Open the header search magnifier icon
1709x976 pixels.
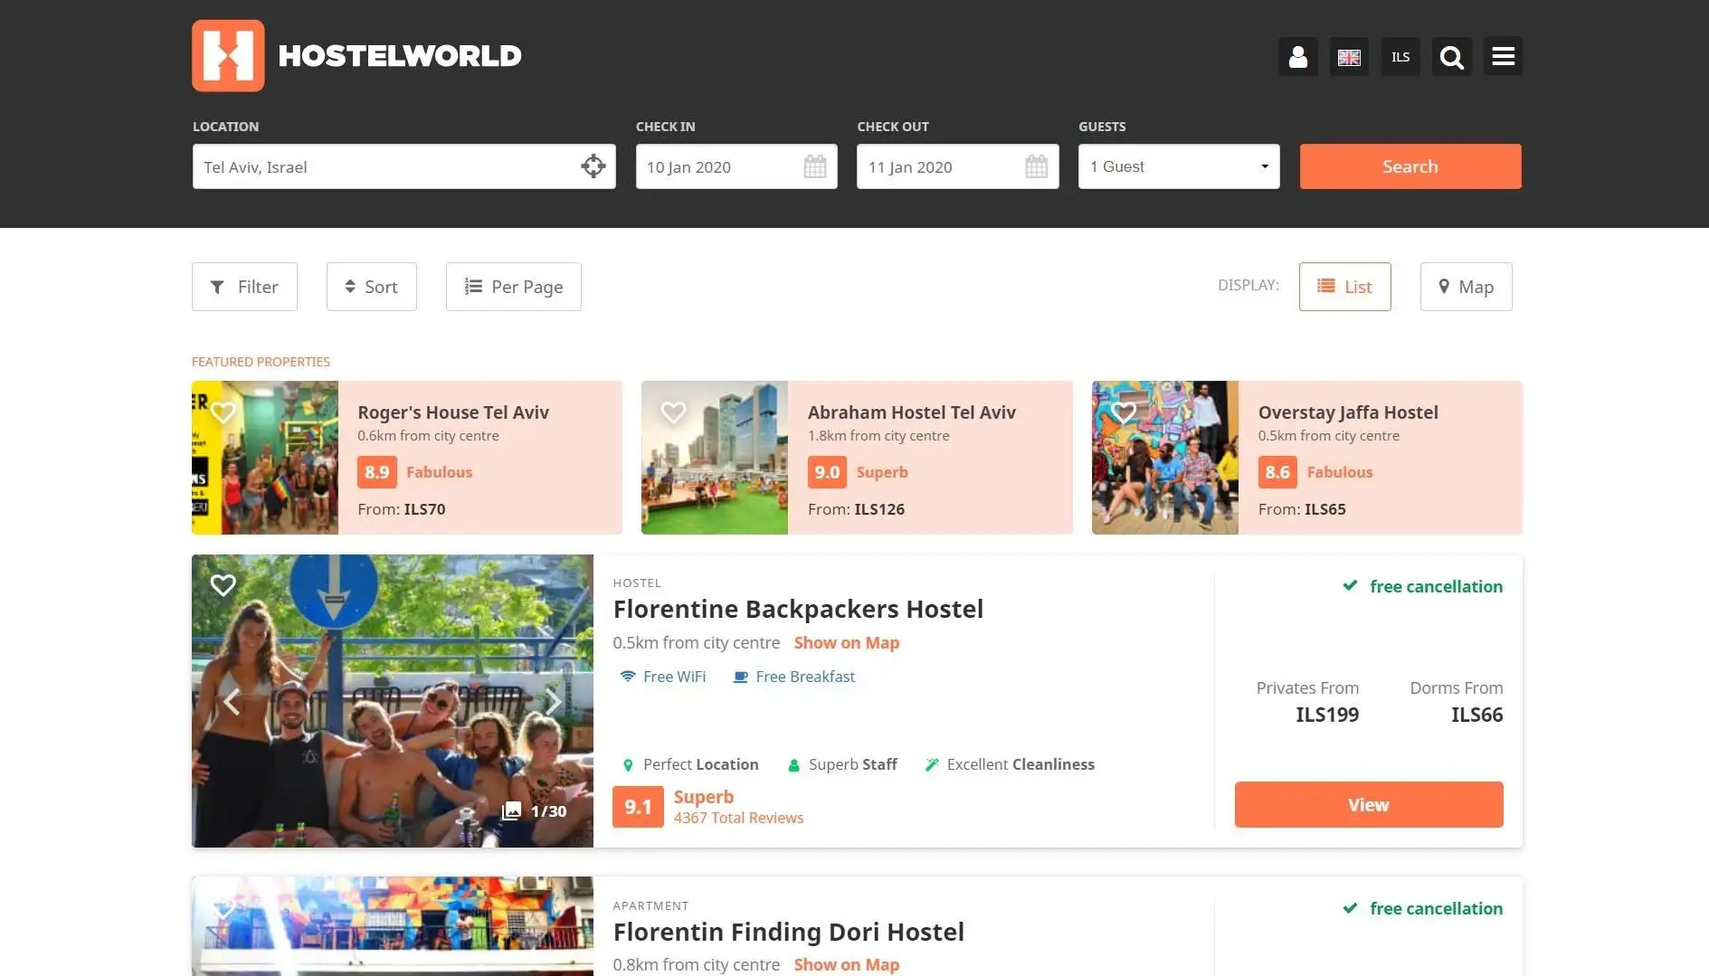click(x=1451, y=57)
